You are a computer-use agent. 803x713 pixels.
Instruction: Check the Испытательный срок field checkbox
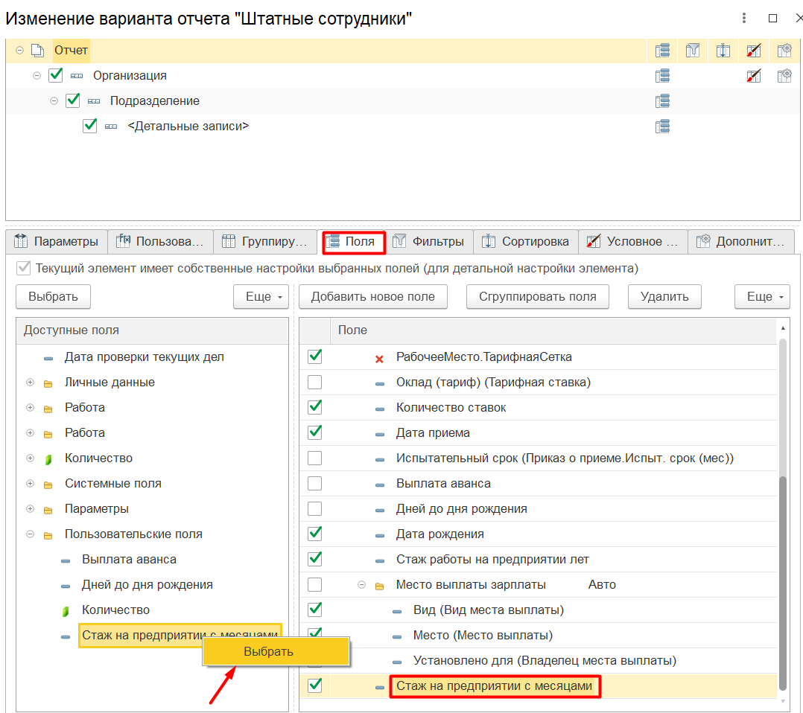coord(315,458)
